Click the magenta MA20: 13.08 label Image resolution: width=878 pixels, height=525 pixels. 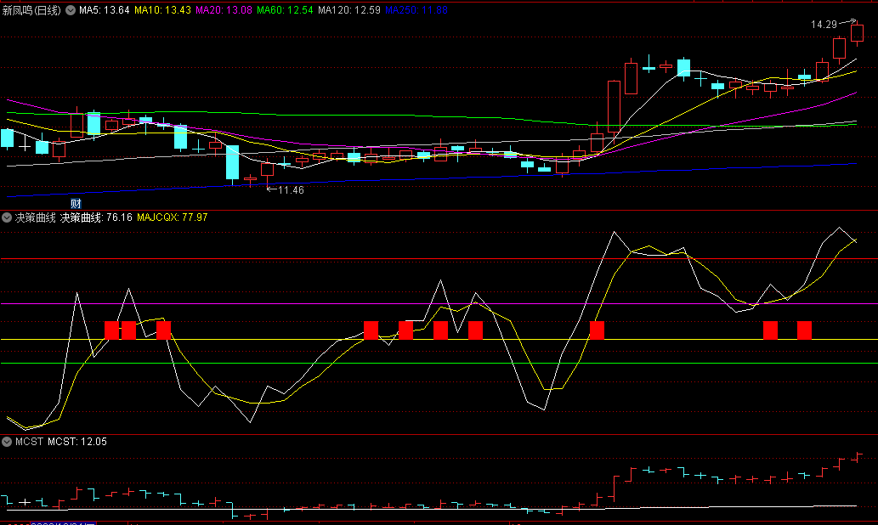tap(224, 10)
